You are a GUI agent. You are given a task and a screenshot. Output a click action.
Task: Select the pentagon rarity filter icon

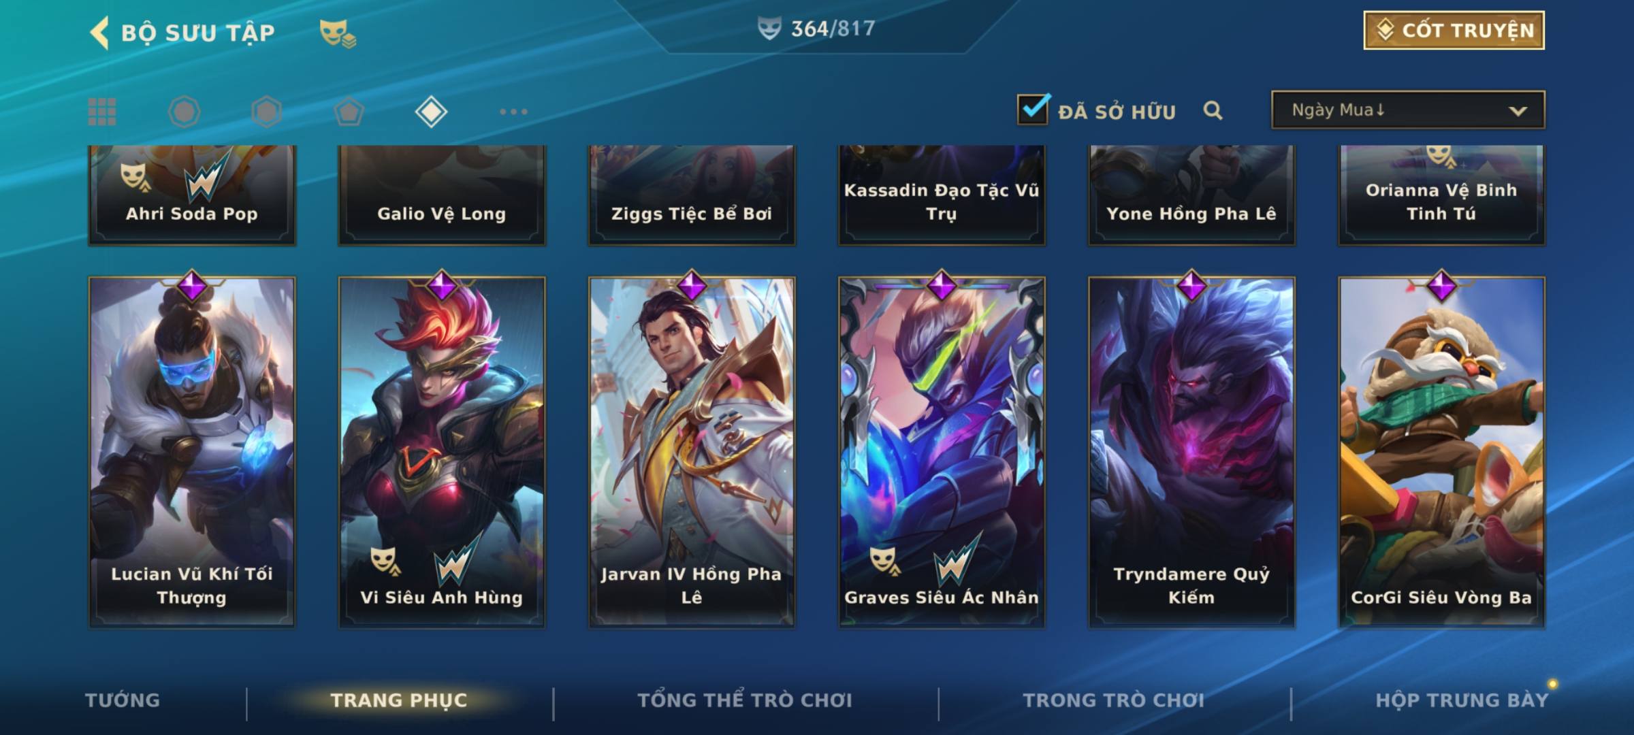point(349,112)
